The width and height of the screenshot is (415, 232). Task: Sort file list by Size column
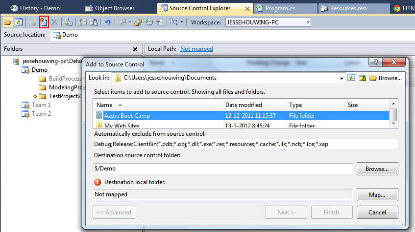click(367, 105)
